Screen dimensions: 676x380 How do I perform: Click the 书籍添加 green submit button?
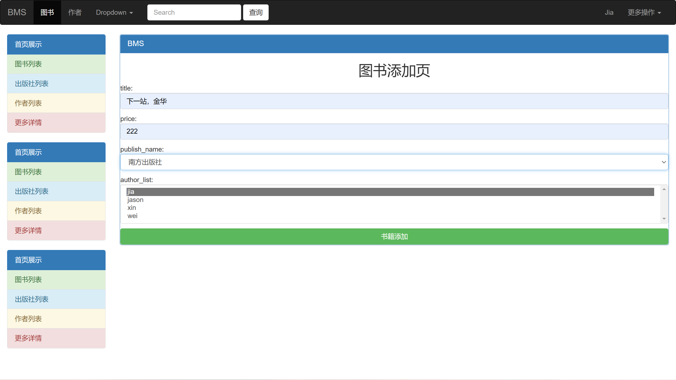(x=394, y=236)
